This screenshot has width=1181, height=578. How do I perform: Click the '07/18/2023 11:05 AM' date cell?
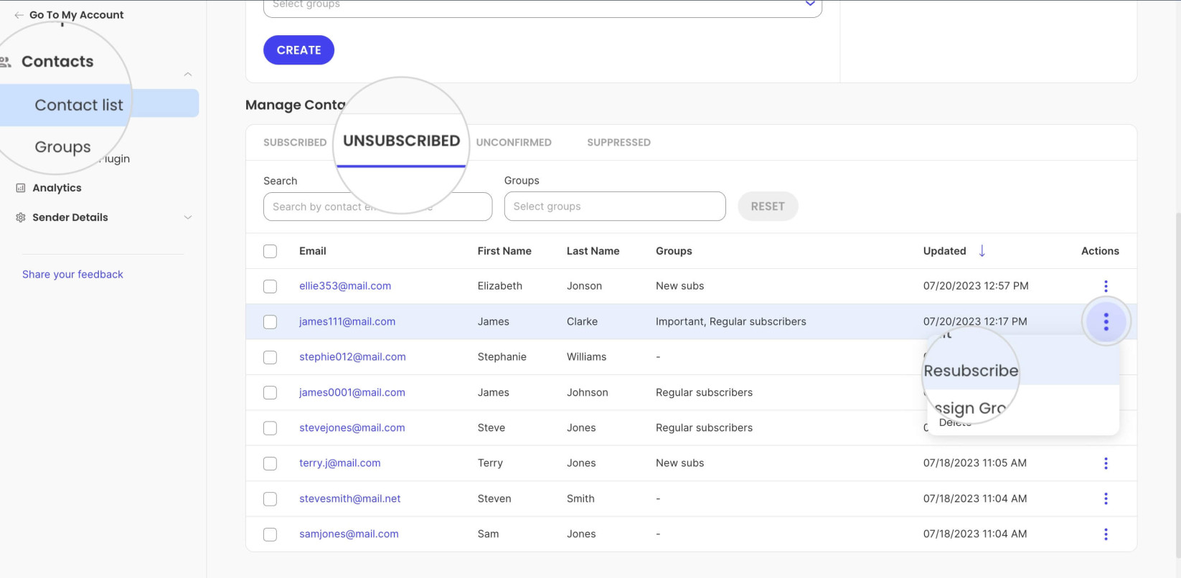(x=975, y=463)
